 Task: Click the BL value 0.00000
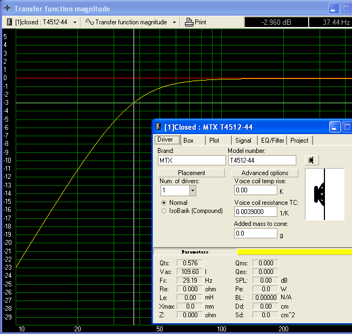(265, 298)
